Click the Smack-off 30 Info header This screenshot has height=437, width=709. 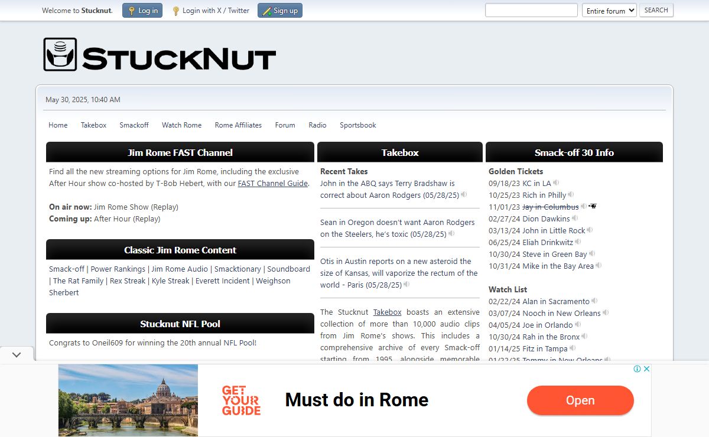574,152
